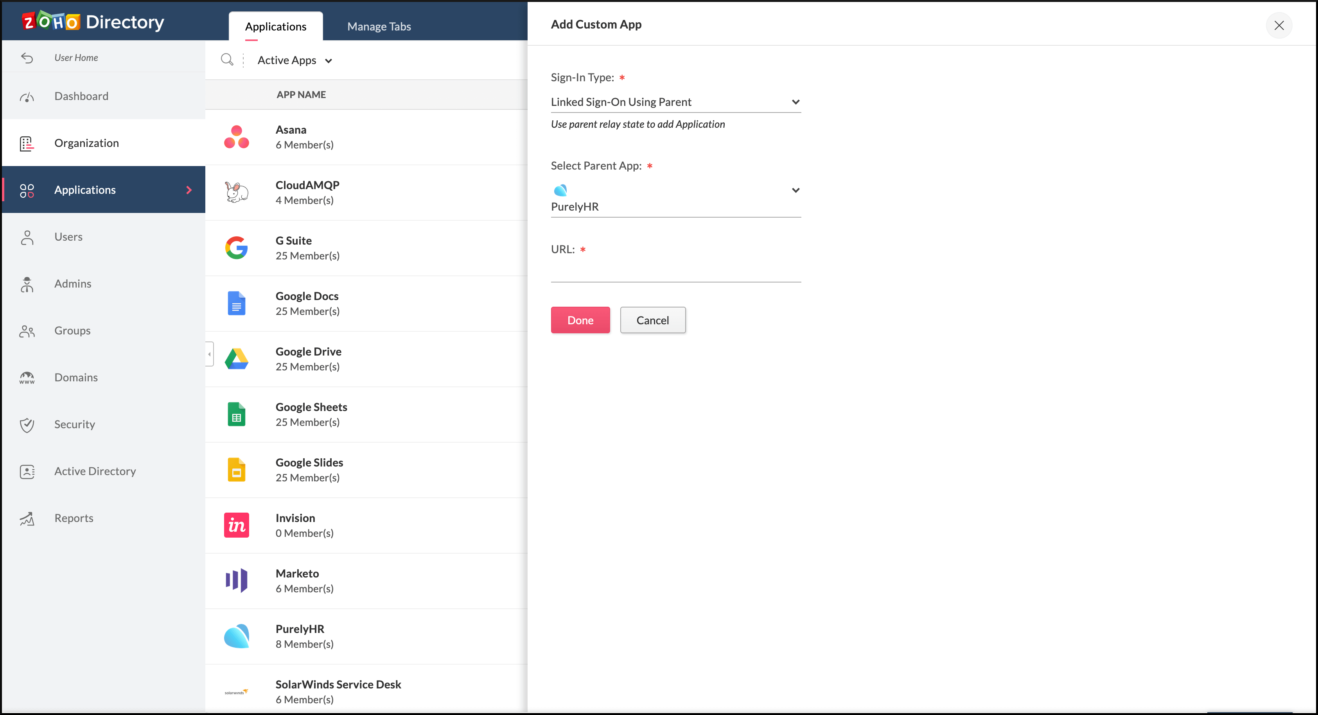Click the Domains www icon
1318x715 pixels.
(27, 378)
